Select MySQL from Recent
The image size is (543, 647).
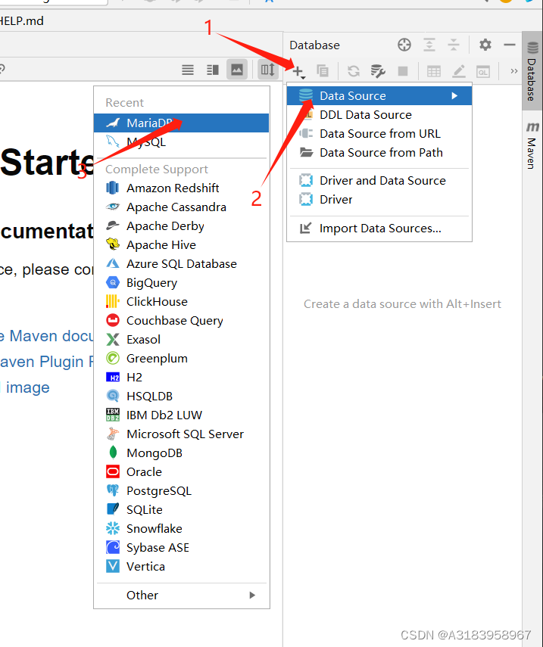(x=181, y=142)
